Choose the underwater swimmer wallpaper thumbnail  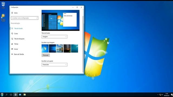75,48
